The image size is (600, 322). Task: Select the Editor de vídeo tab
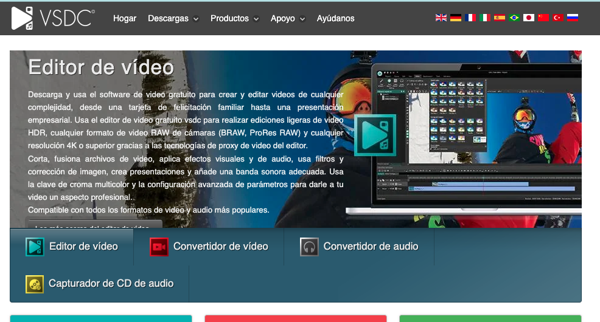pos(72,247)
